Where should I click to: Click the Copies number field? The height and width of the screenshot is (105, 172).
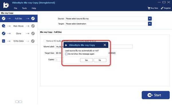59,60
